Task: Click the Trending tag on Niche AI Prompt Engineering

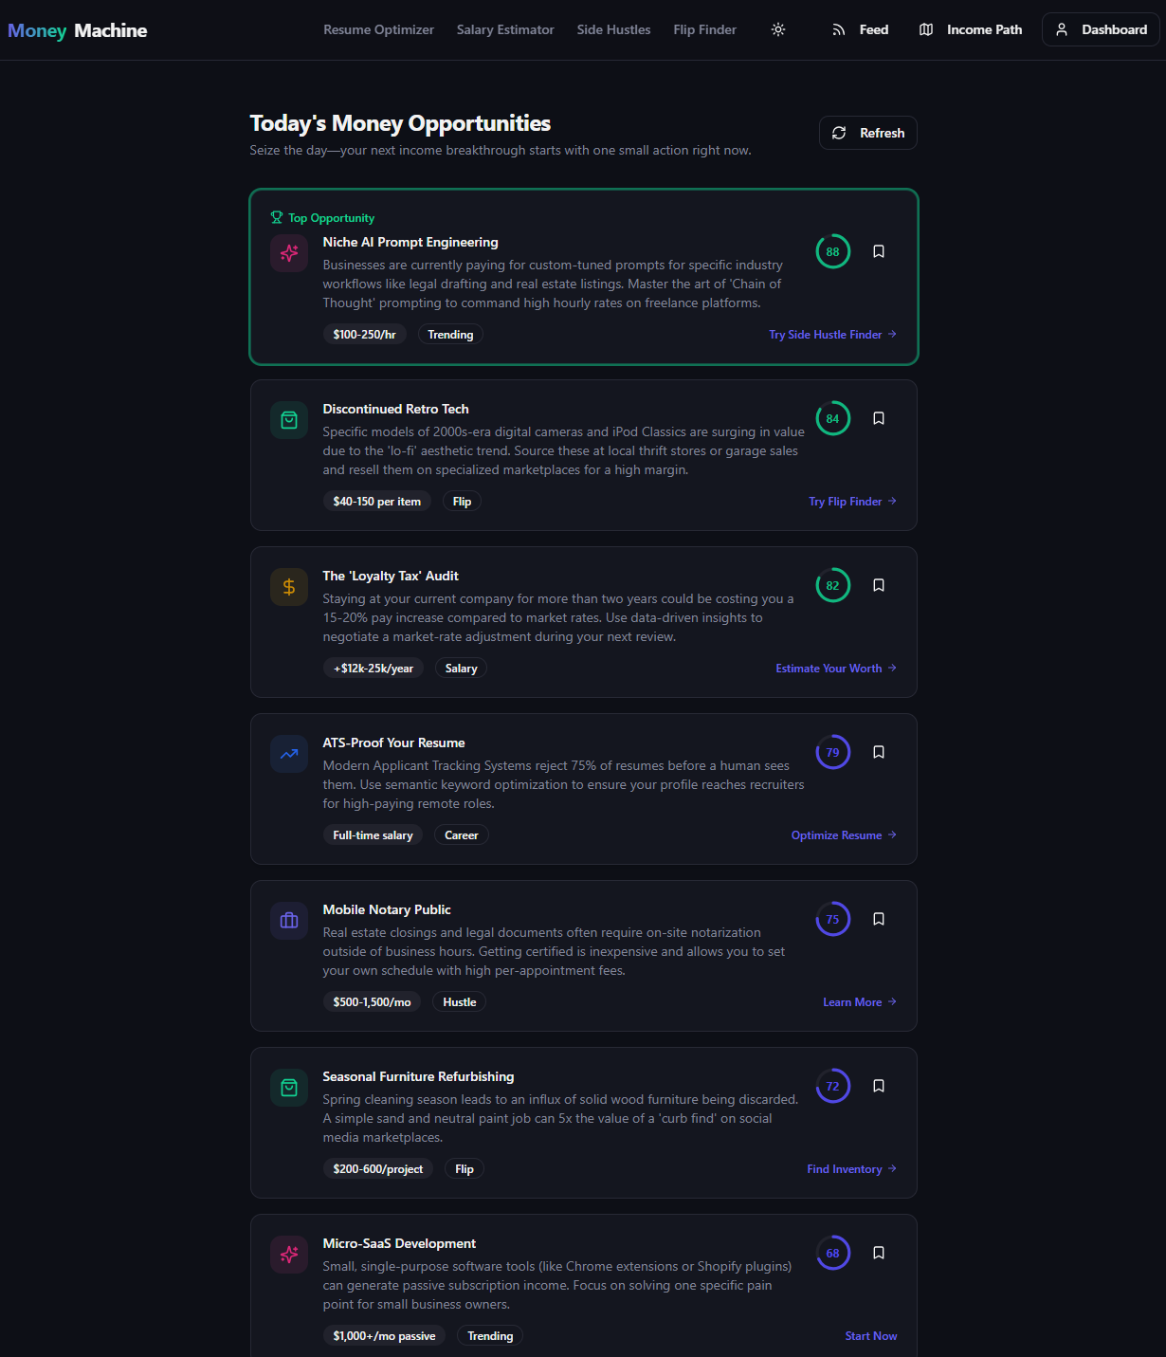Action: point(450,335)
